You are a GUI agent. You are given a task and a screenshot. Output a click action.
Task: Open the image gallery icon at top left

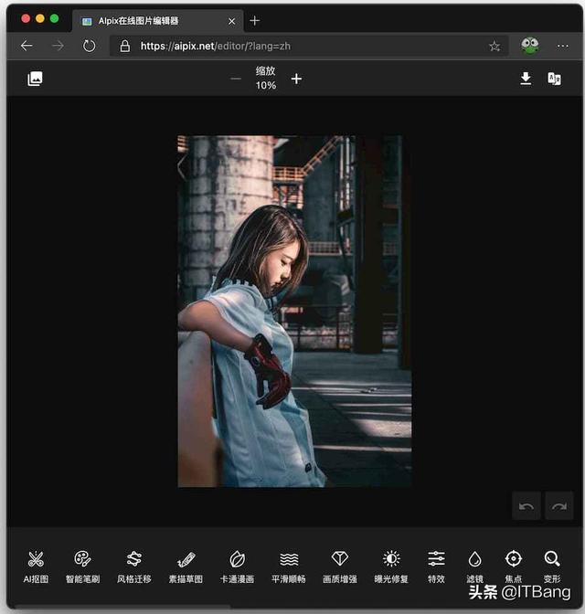click(35, 79)
